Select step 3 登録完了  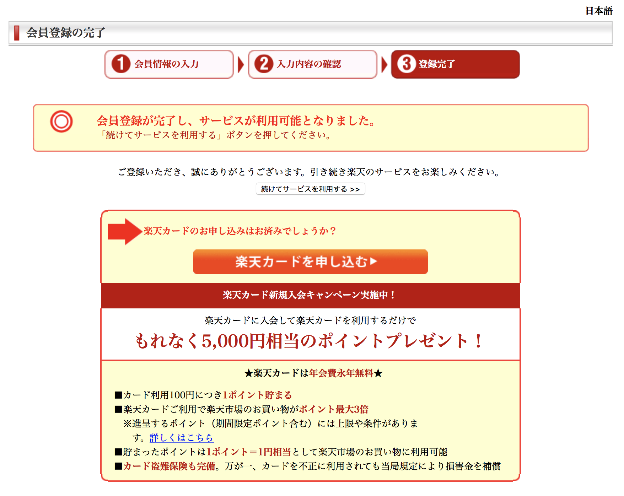tap(456, 64)
